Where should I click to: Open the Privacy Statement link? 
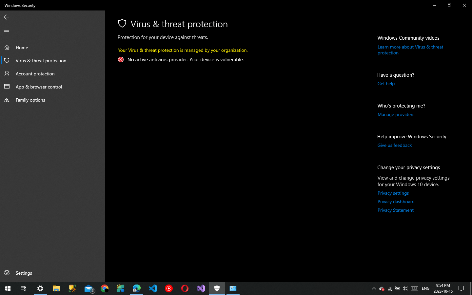coord(396,210)
